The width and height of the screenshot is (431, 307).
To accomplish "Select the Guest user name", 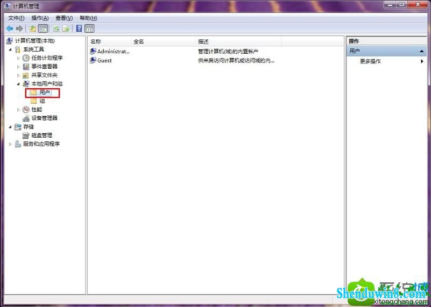I will (104, 60).
